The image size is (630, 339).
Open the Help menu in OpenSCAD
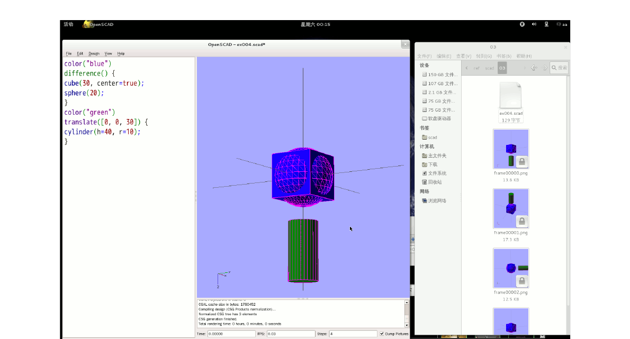pos(121,53)
